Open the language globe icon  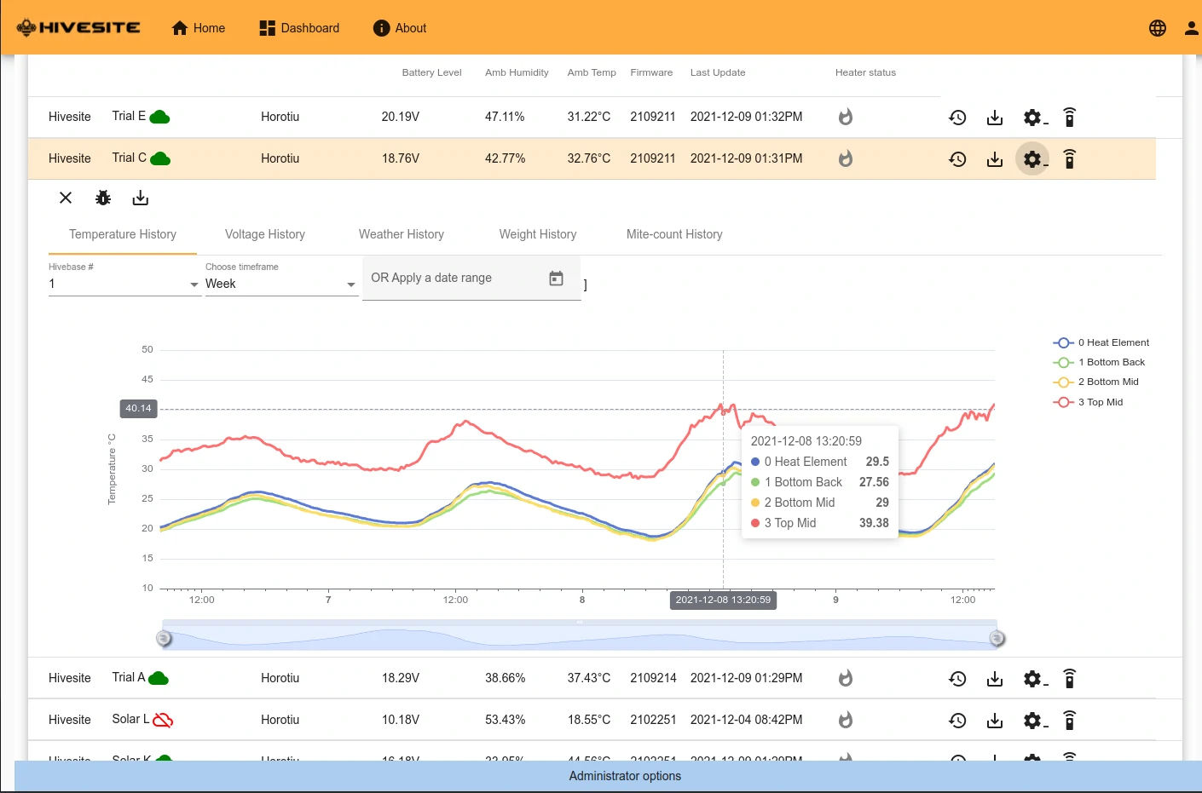[1157, 28]
